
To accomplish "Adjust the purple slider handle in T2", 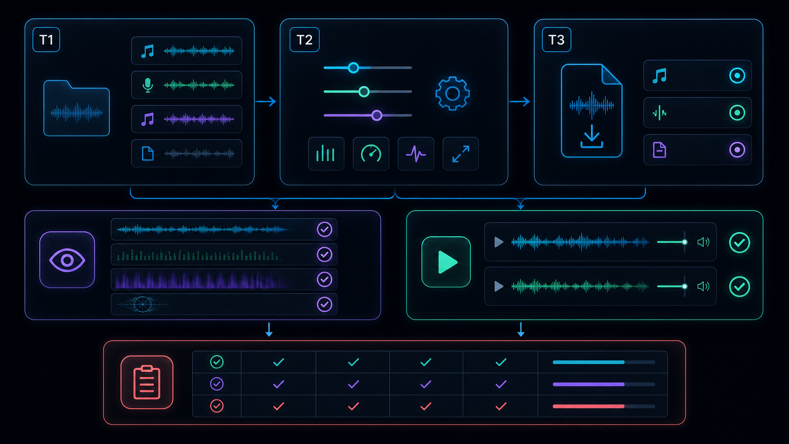I will click(x=377, y=115).
